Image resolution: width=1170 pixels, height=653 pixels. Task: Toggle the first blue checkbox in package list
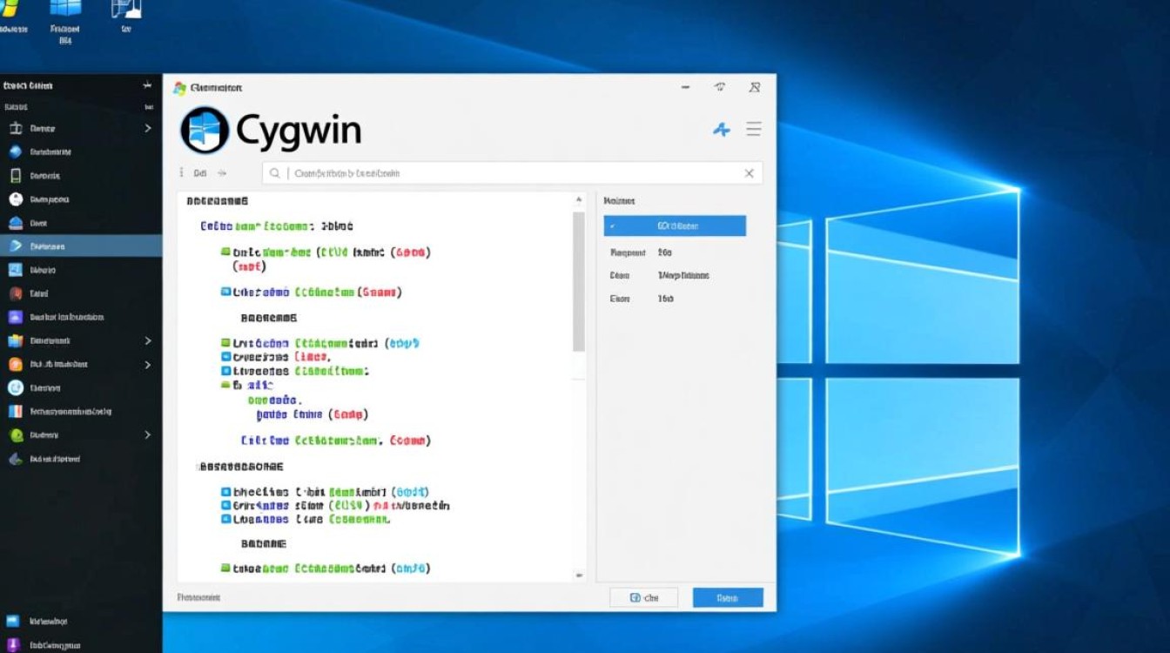click(225, 293)
